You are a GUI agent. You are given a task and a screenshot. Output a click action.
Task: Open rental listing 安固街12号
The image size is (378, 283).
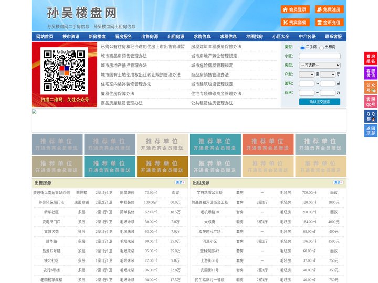[x=209, y=270]
